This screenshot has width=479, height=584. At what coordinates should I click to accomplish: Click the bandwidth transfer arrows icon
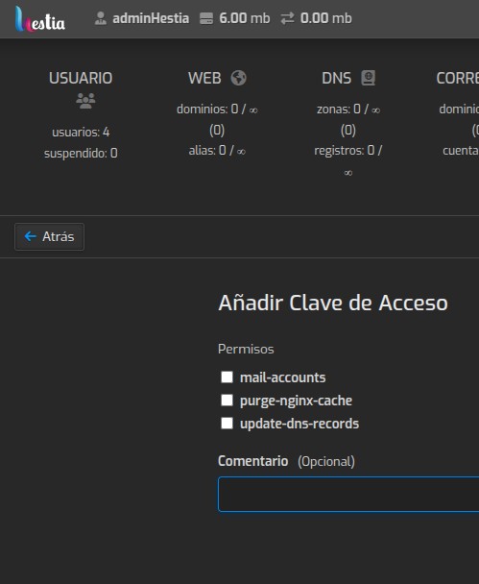(287, 18)
